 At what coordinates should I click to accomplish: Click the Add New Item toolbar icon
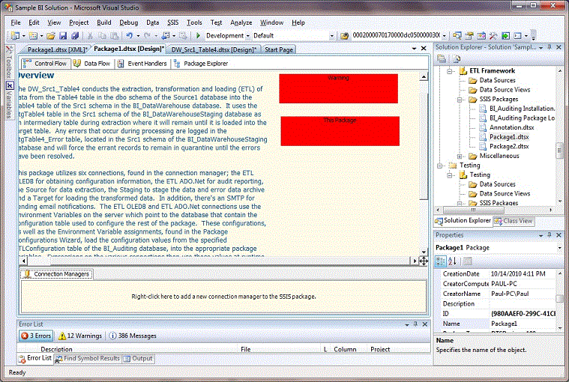(33, 35)
